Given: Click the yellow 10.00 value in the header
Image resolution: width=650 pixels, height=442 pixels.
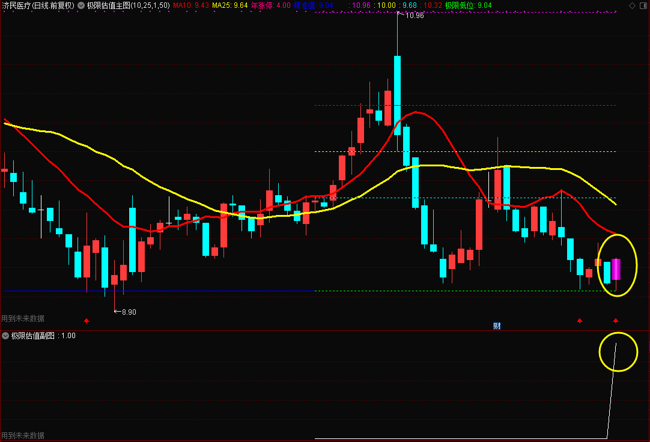Looking at the screenshot, I should tap(384, 6).
